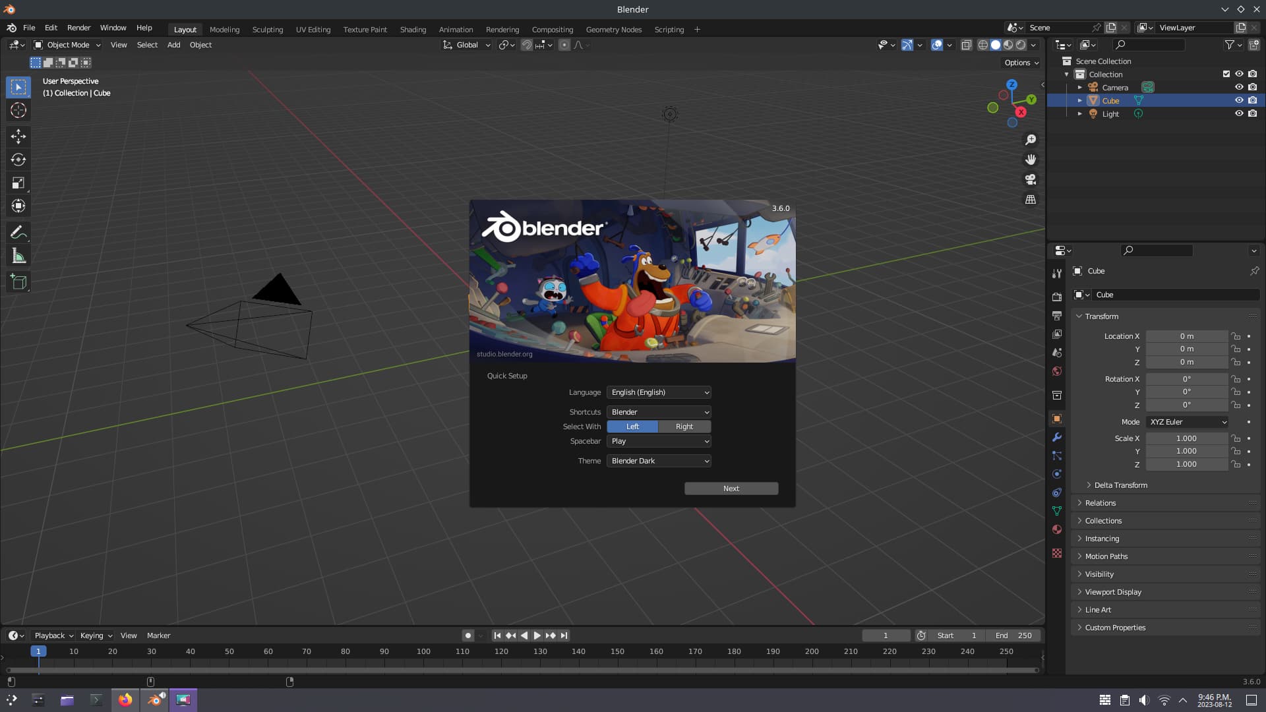Screen dimensions: 1266x712
Task: Switch orthographic/perspective view grid icon
Action: [1030, 199]
